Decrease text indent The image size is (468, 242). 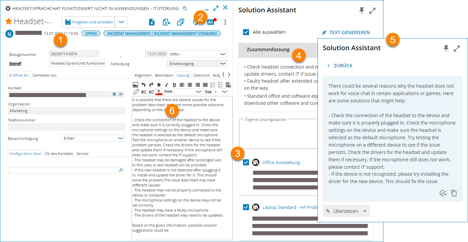coord(151,91)
